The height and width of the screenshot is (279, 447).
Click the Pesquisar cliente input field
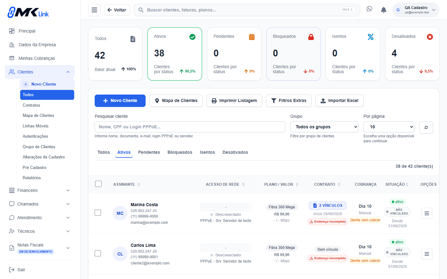pos(190,127)
